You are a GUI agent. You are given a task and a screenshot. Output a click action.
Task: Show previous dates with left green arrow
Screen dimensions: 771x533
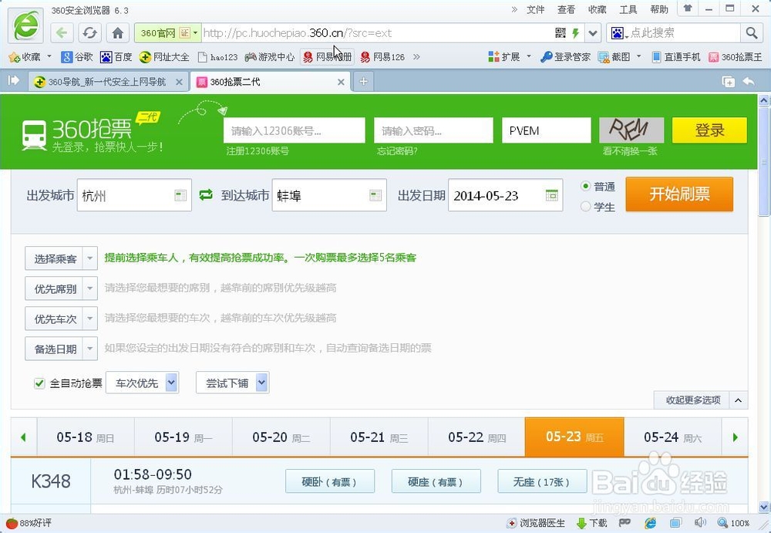pyautogui.click(x=24, y=437)
